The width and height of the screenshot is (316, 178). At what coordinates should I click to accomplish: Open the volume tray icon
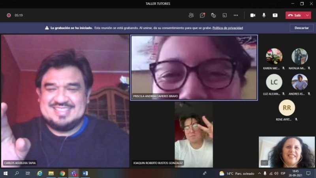pyautogui.click(x=276, y=173)
